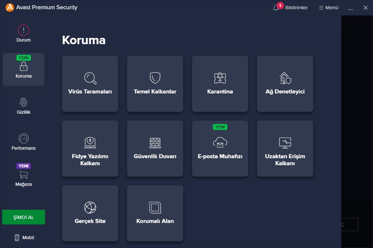Open Mağaza shopping cart icon
This screenshot has width=373, height=248.
[24, 174]
